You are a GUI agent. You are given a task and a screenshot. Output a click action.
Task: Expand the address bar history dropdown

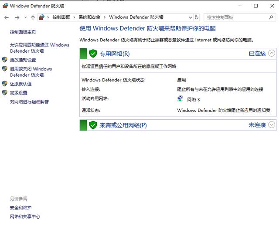click(191, 17)
